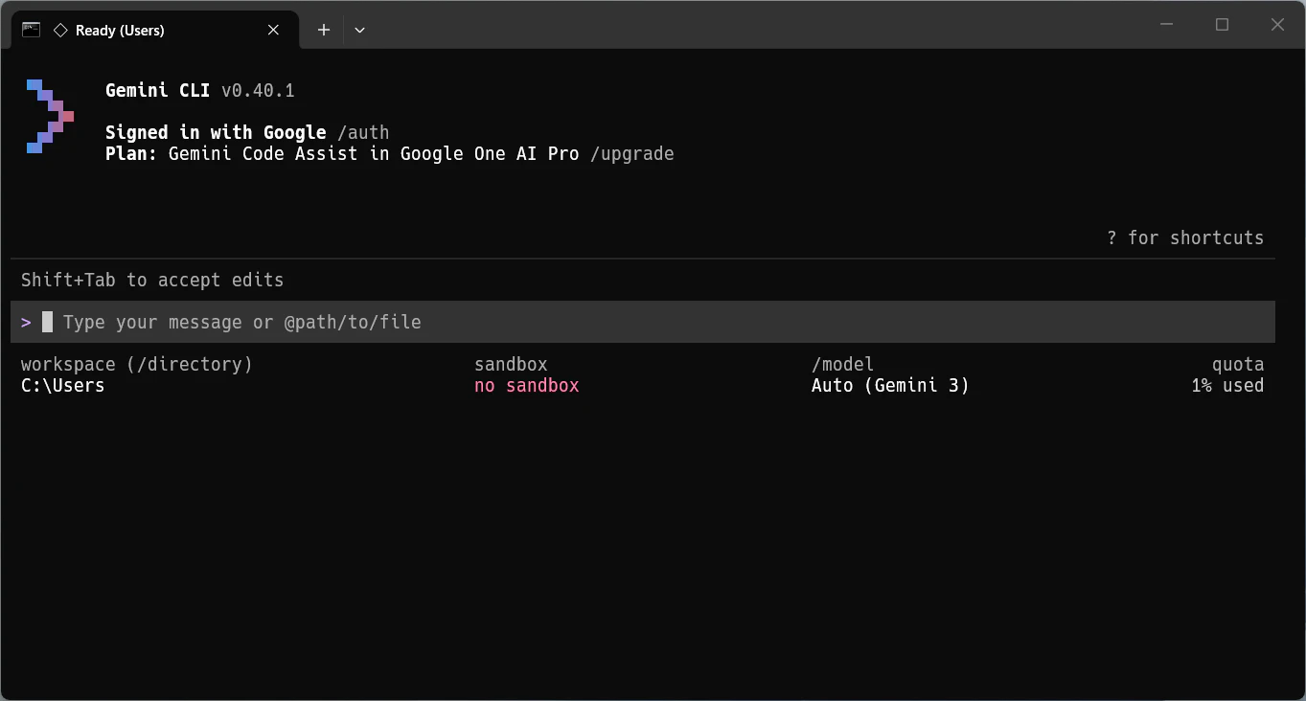The width and height of the screenshot is (1306, 701).
Task: Click the "quota" label
Action: coord(1238,364)
